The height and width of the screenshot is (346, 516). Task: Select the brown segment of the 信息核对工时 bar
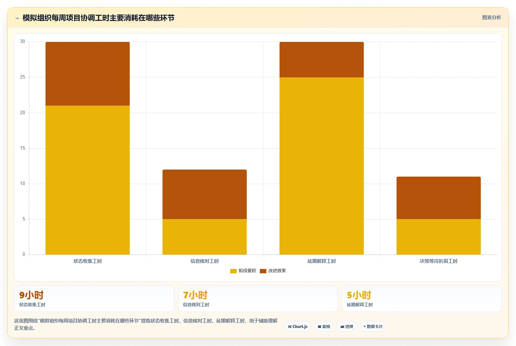(x=204, y=194)
